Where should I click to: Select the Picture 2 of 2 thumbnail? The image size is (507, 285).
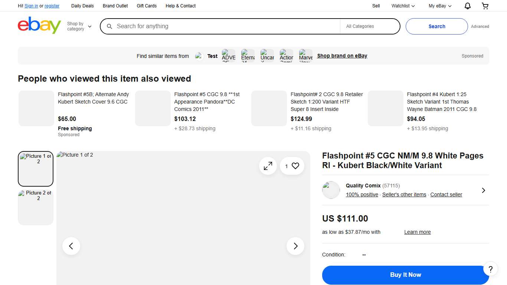(x=36, y=207)
